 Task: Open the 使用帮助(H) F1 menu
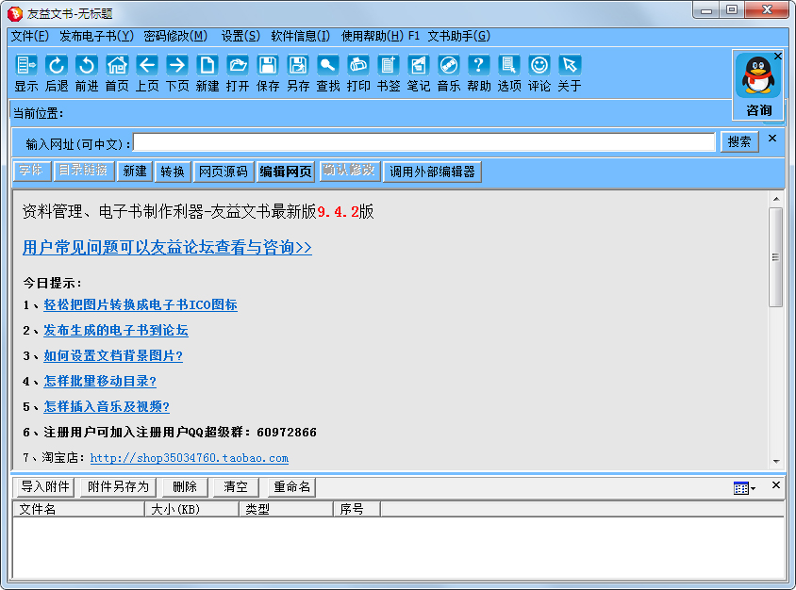click(380, 36)
